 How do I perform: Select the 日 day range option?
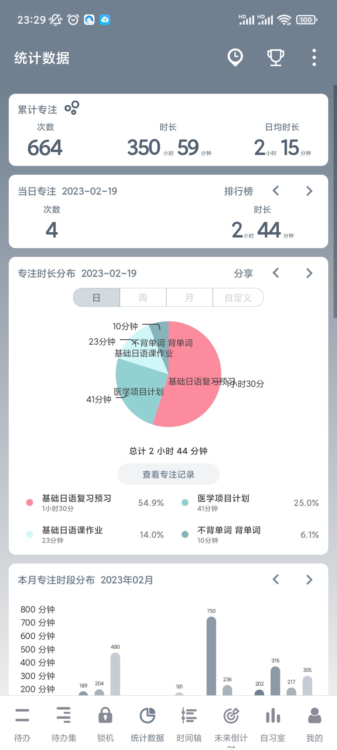pos(97,297)
